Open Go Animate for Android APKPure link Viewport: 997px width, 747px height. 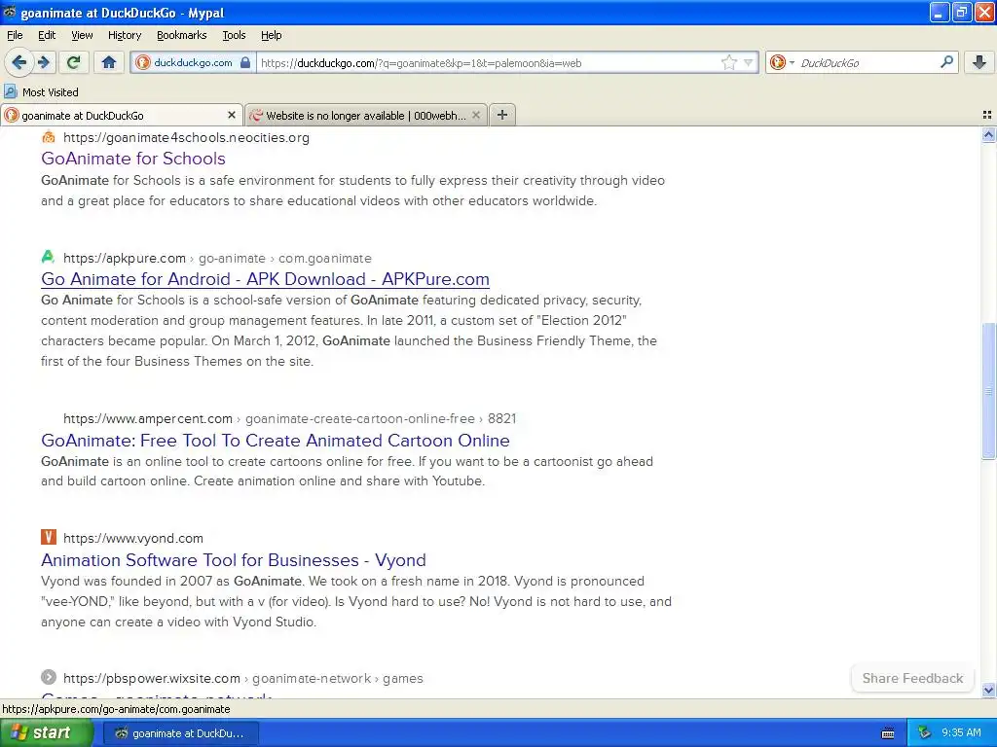265,279
